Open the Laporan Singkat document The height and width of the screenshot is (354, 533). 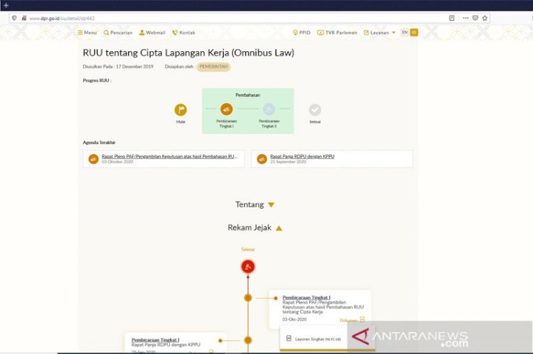[x=310, y=339]
